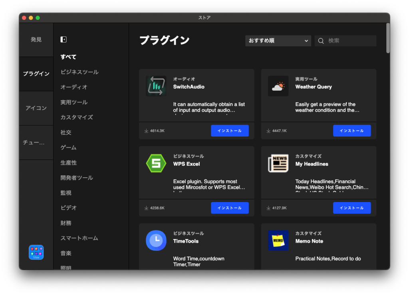
Task: Click the TimeTools clock icon
Action: tap(156, 240)
